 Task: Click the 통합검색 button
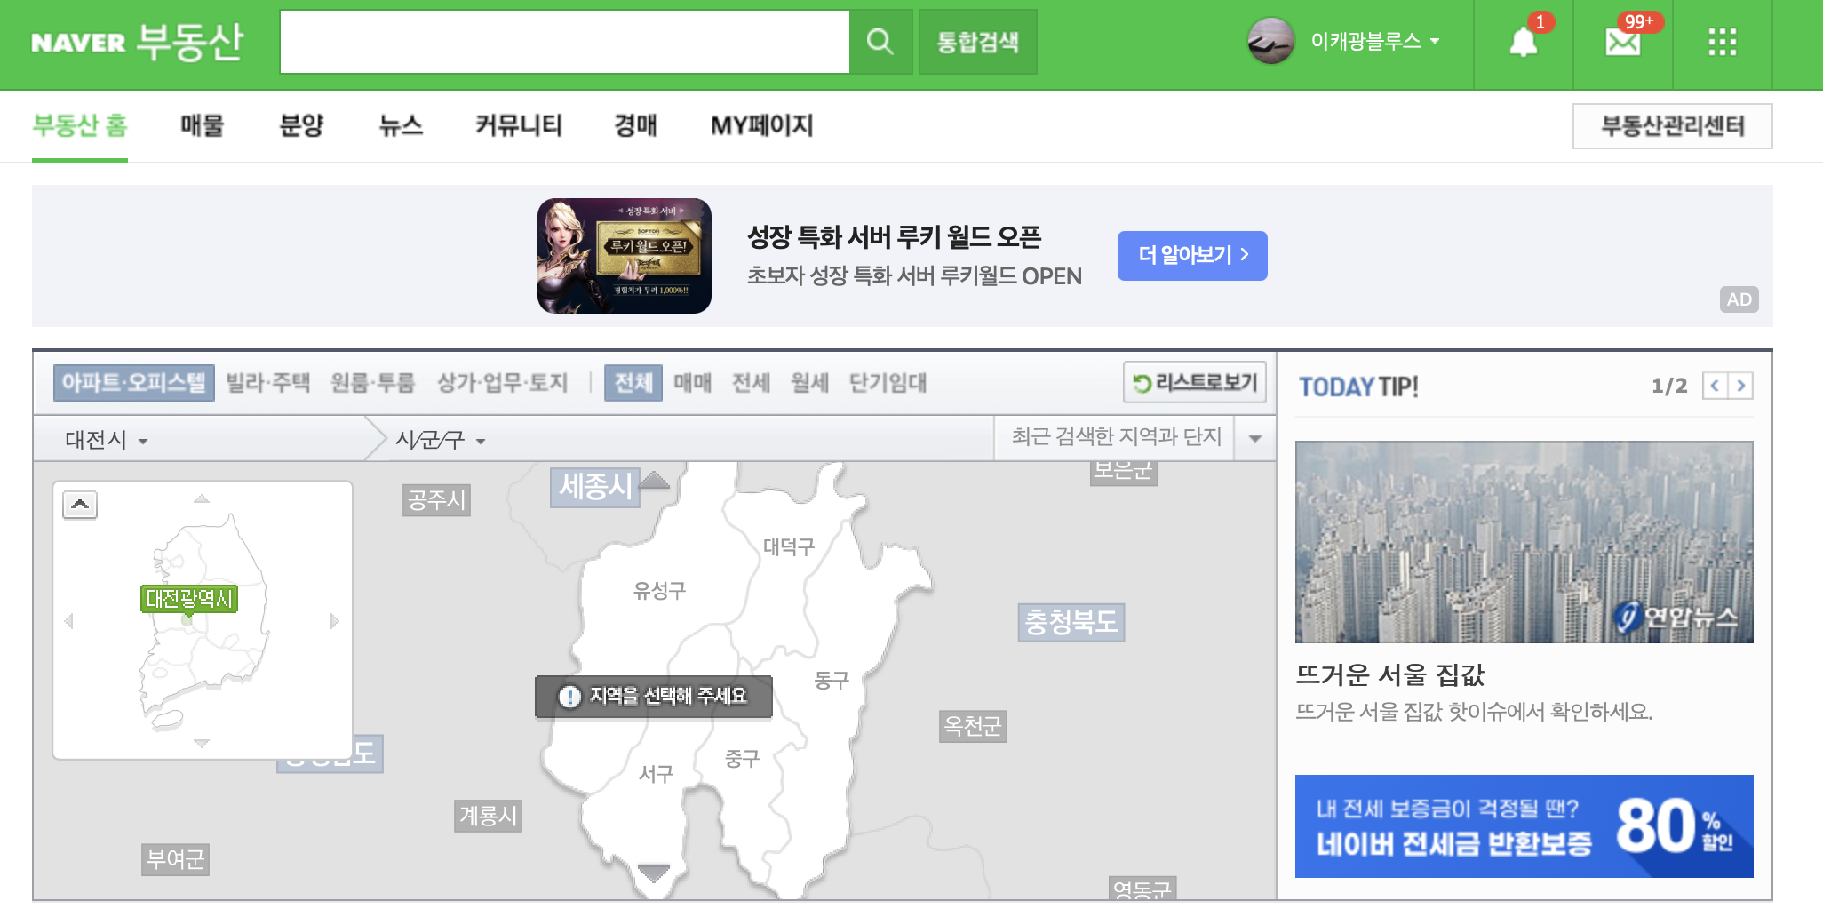click(977, 42)
